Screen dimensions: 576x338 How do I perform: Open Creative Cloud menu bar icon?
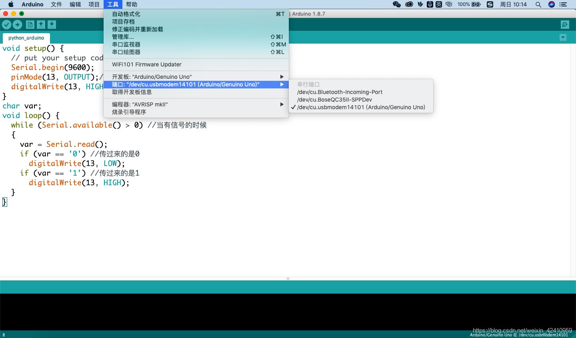(409, 4)
